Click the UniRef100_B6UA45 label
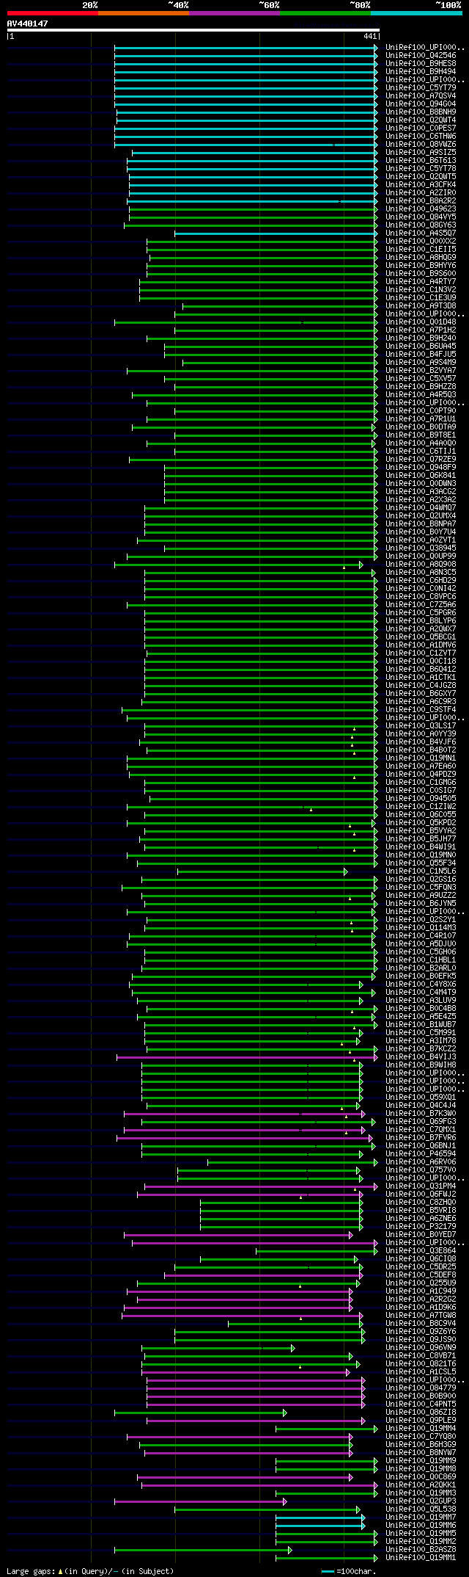 click(x=421, y=346)
